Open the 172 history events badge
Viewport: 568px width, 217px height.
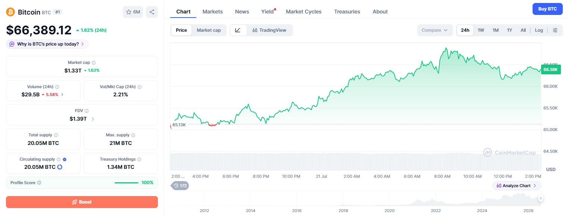click(180, 185)
